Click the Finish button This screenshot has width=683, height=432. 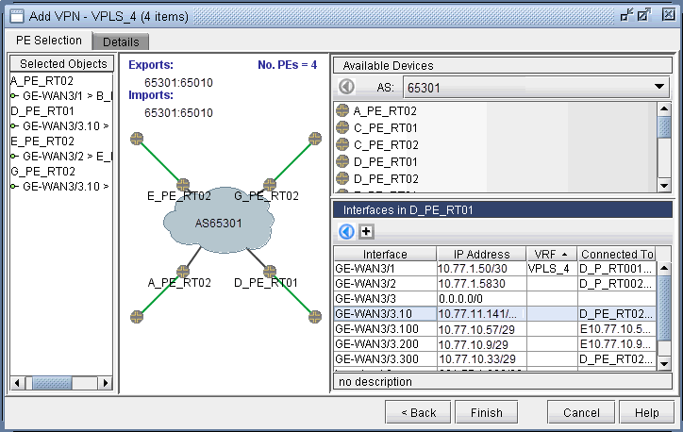486,413
